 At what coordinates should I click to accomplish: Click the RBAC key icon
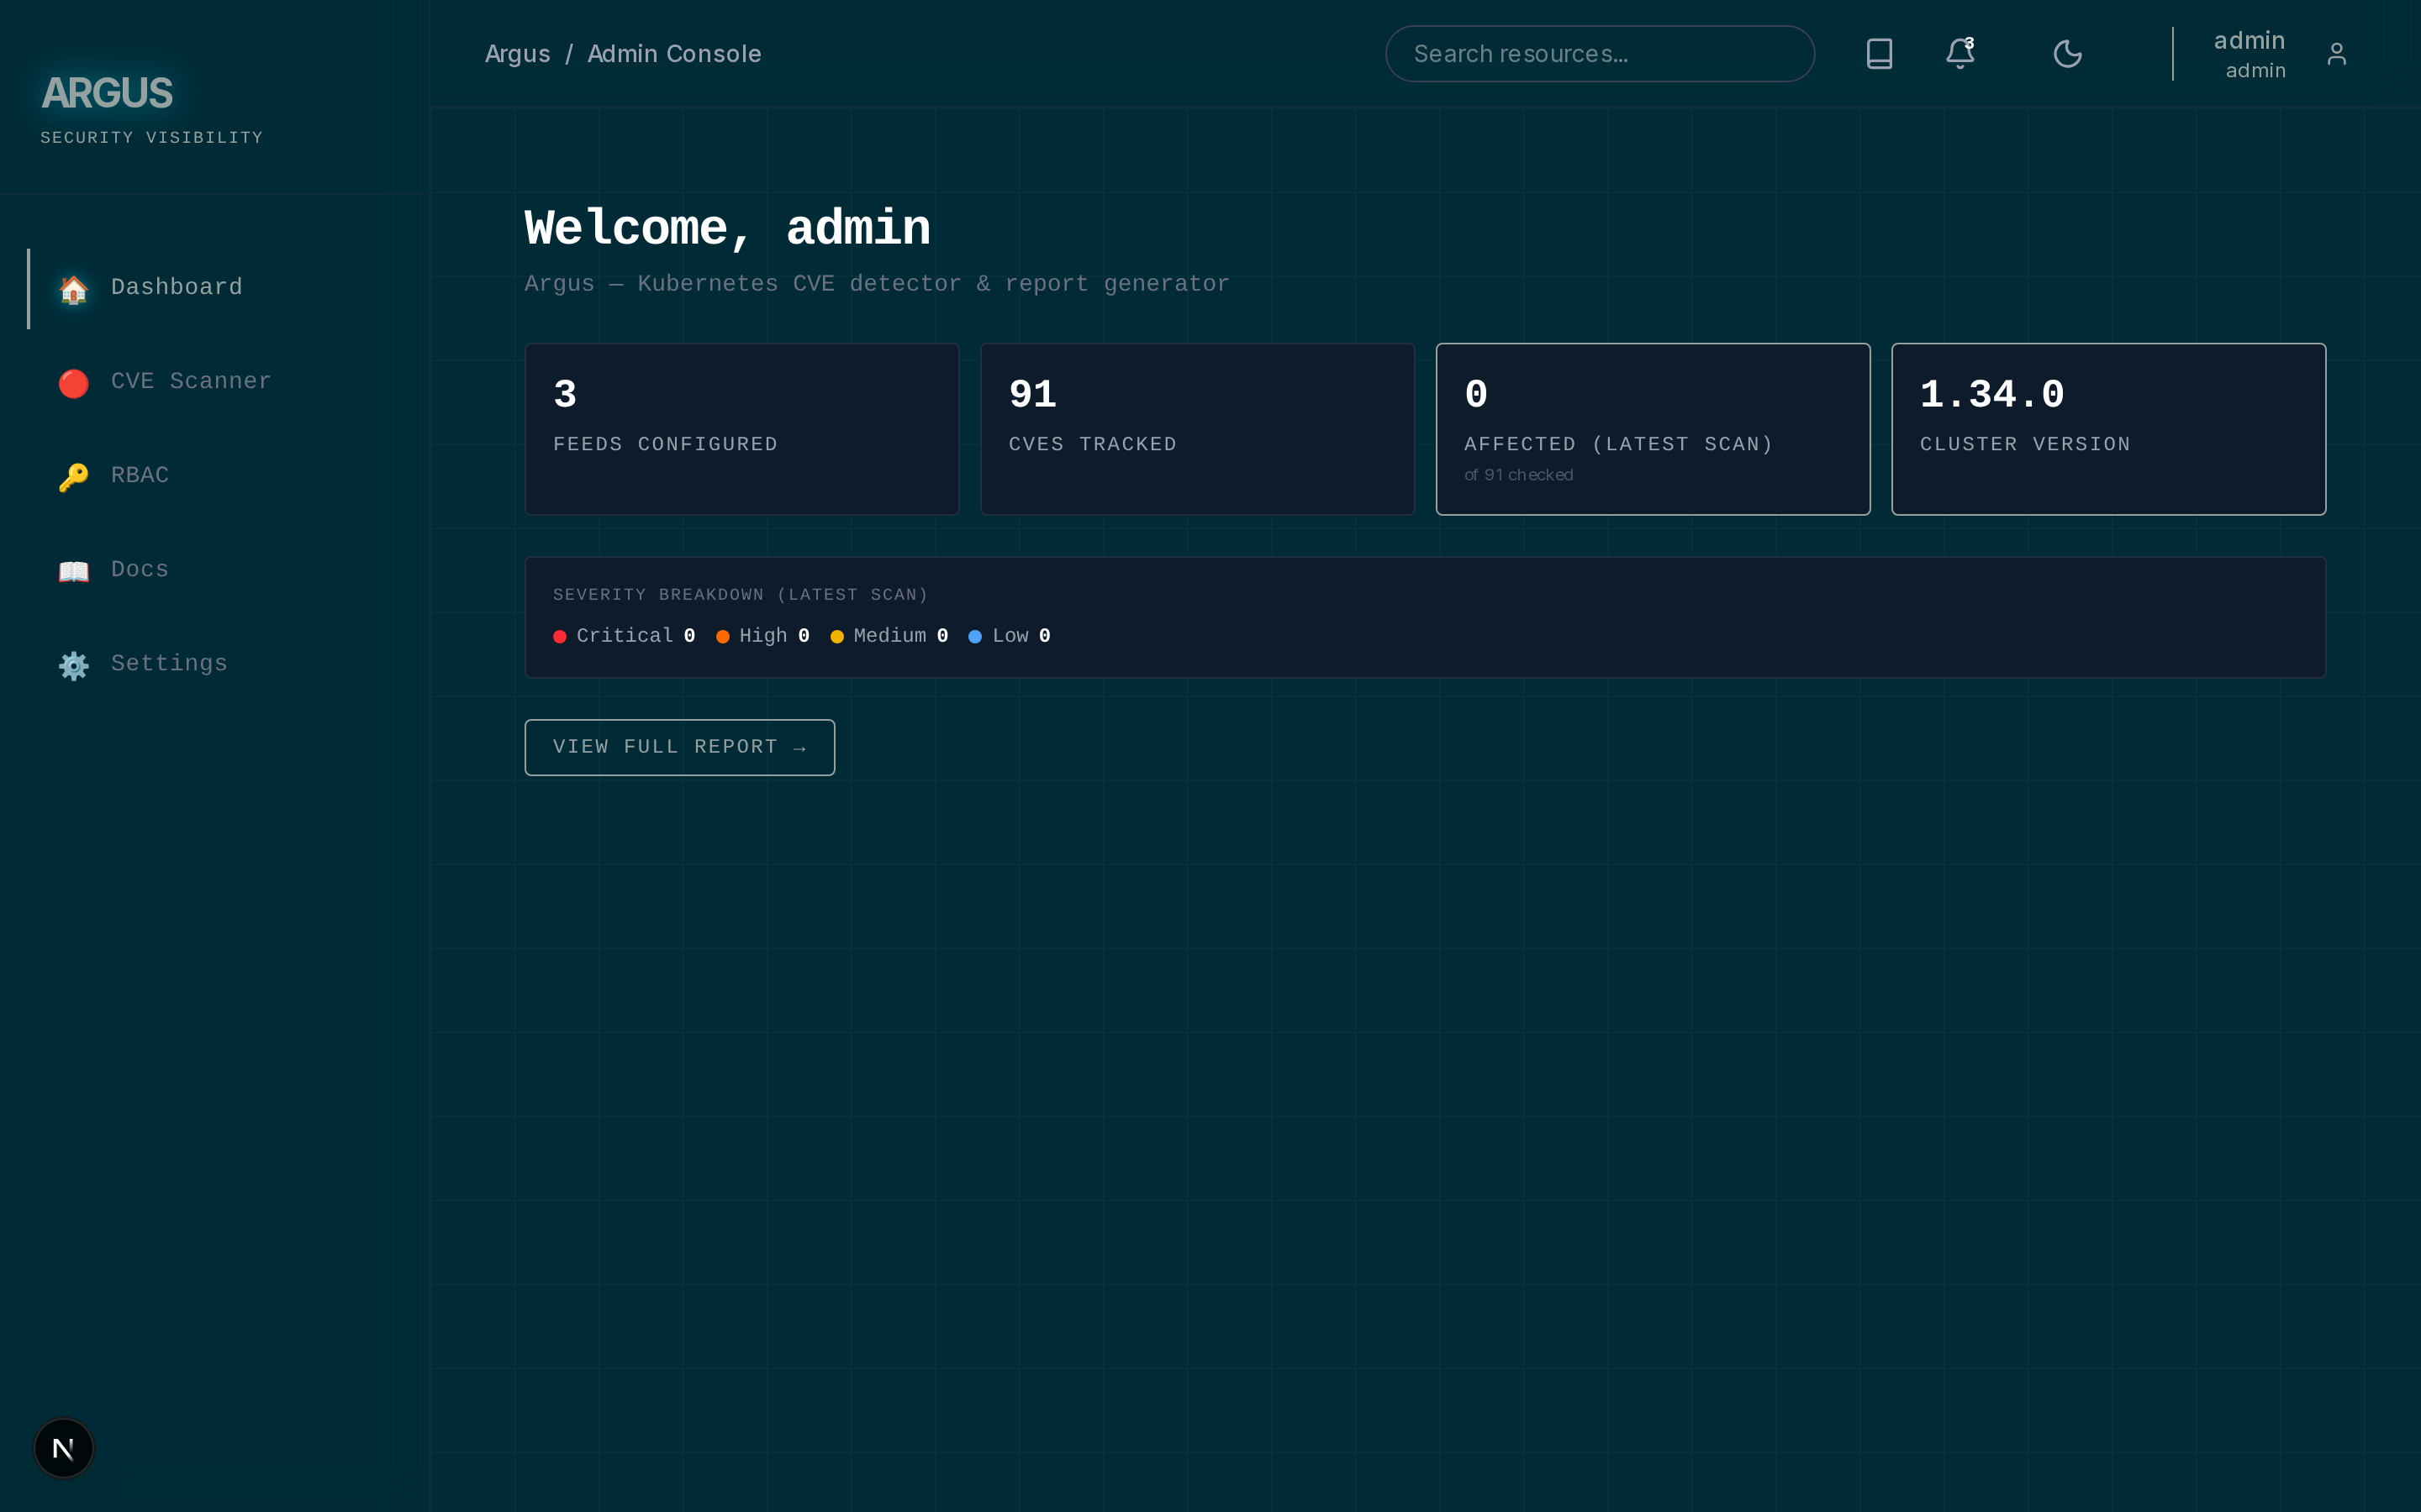pyautogui.click(x=74, y=477)
